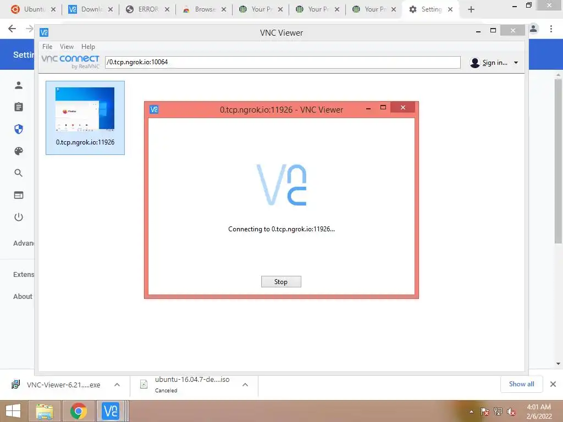
Task: Switch to the ERROR browser tab
Action: (147, 9)
